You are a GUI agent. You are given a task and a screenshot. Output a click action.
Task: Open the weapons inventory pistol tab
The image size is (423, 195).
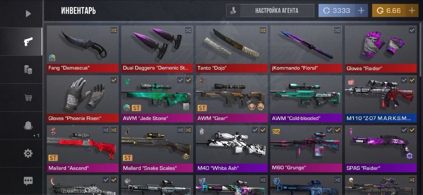point(28,41)
